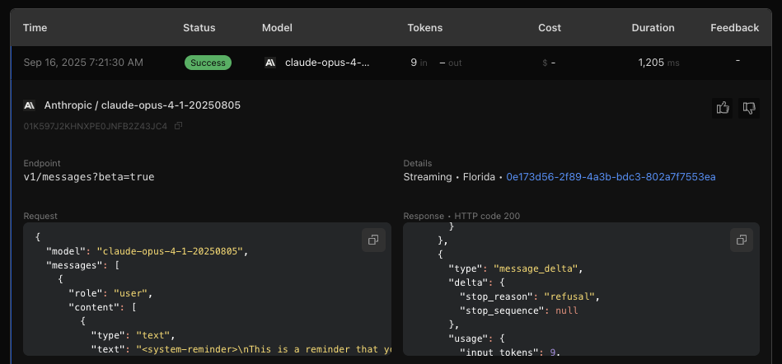Sort by the Duration column header
The width and height of the screenshot is (782, 364).
[653, 28]
